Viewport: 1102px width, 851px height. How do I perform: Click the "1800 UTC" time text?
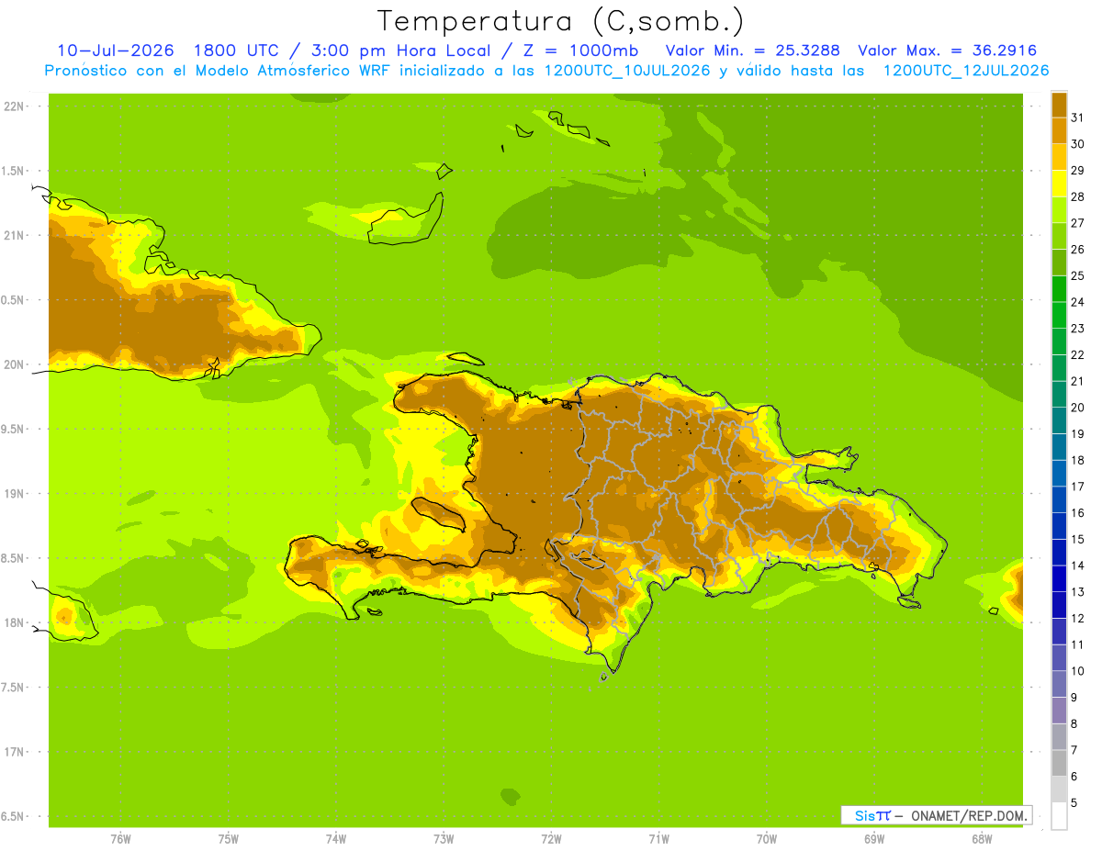point(236,50)
